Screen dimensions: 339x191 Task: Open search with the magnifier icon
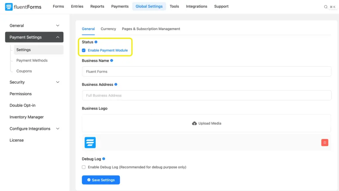326,6
